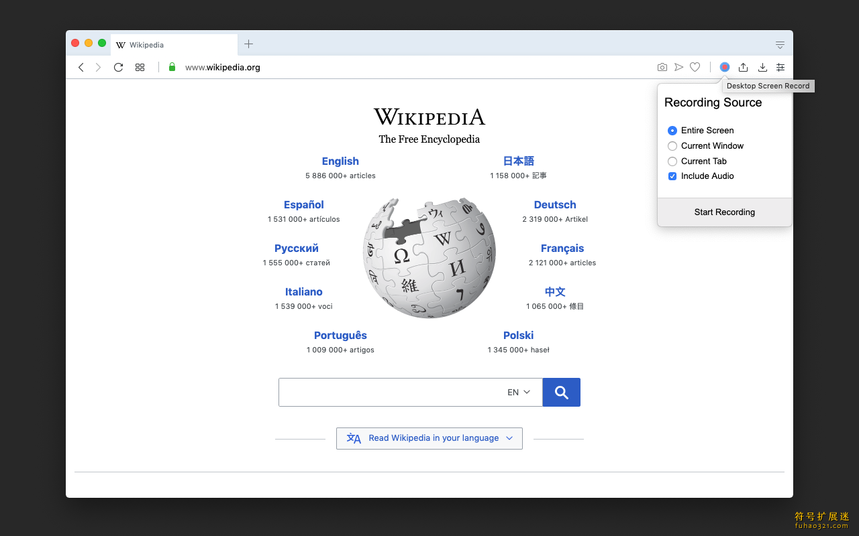The width and height of the screenshot is (859, 536).
Task: Open the 日本語 Wikipedia link
Action: [x=519, y=161]
